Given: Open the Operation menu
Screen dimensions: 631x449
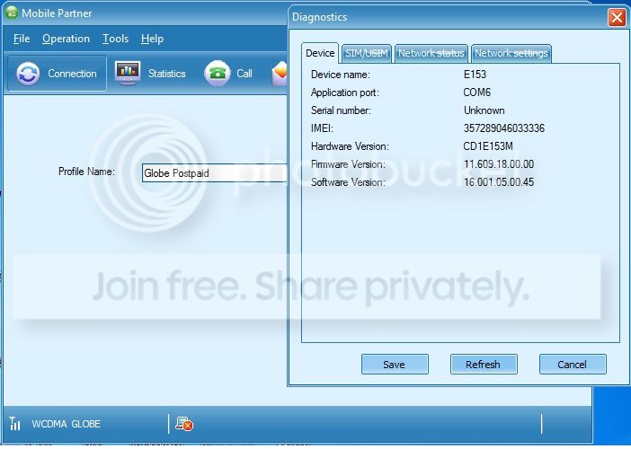Looking at the screenshot, I should (66, 39).
